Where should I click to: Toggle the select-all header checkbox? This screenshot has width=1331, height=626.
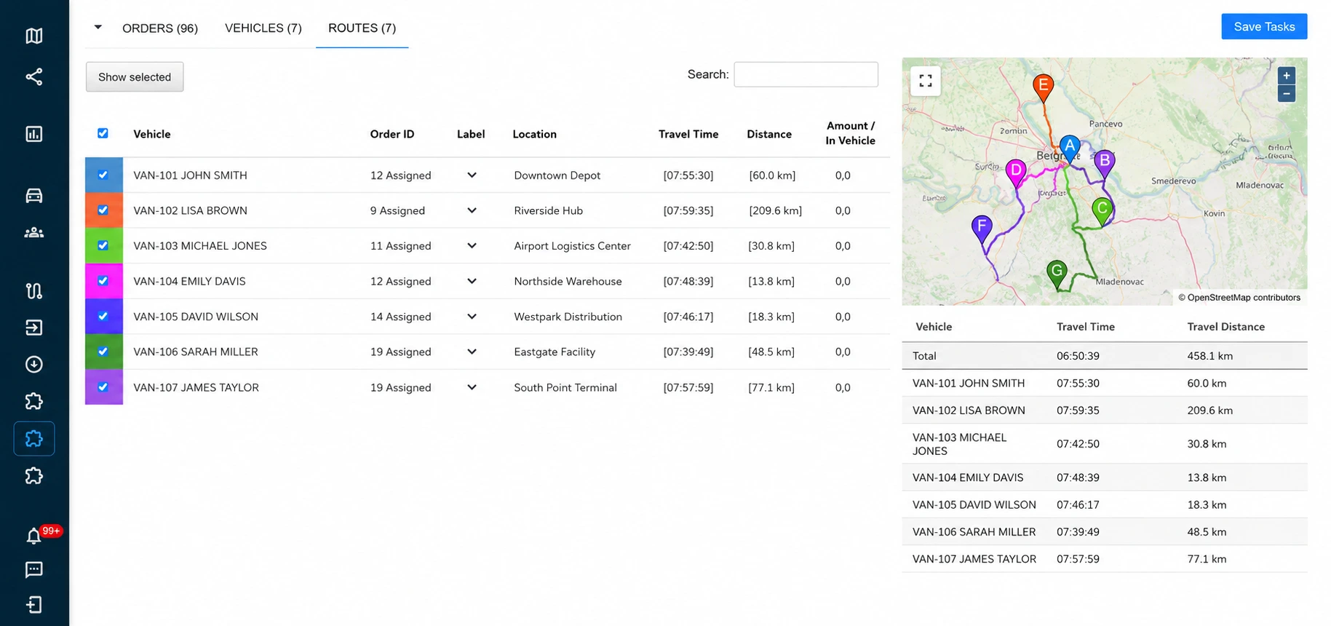pyautogui.click(x=103, y=133)
